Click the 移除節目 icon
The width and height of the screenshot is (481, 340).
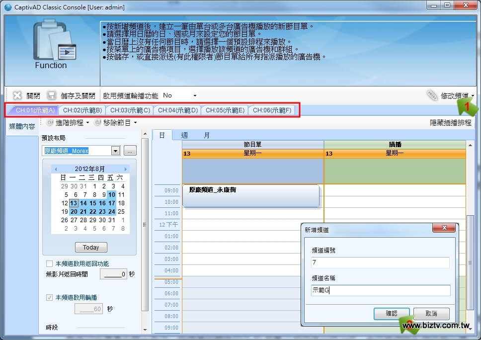(97, 122)
